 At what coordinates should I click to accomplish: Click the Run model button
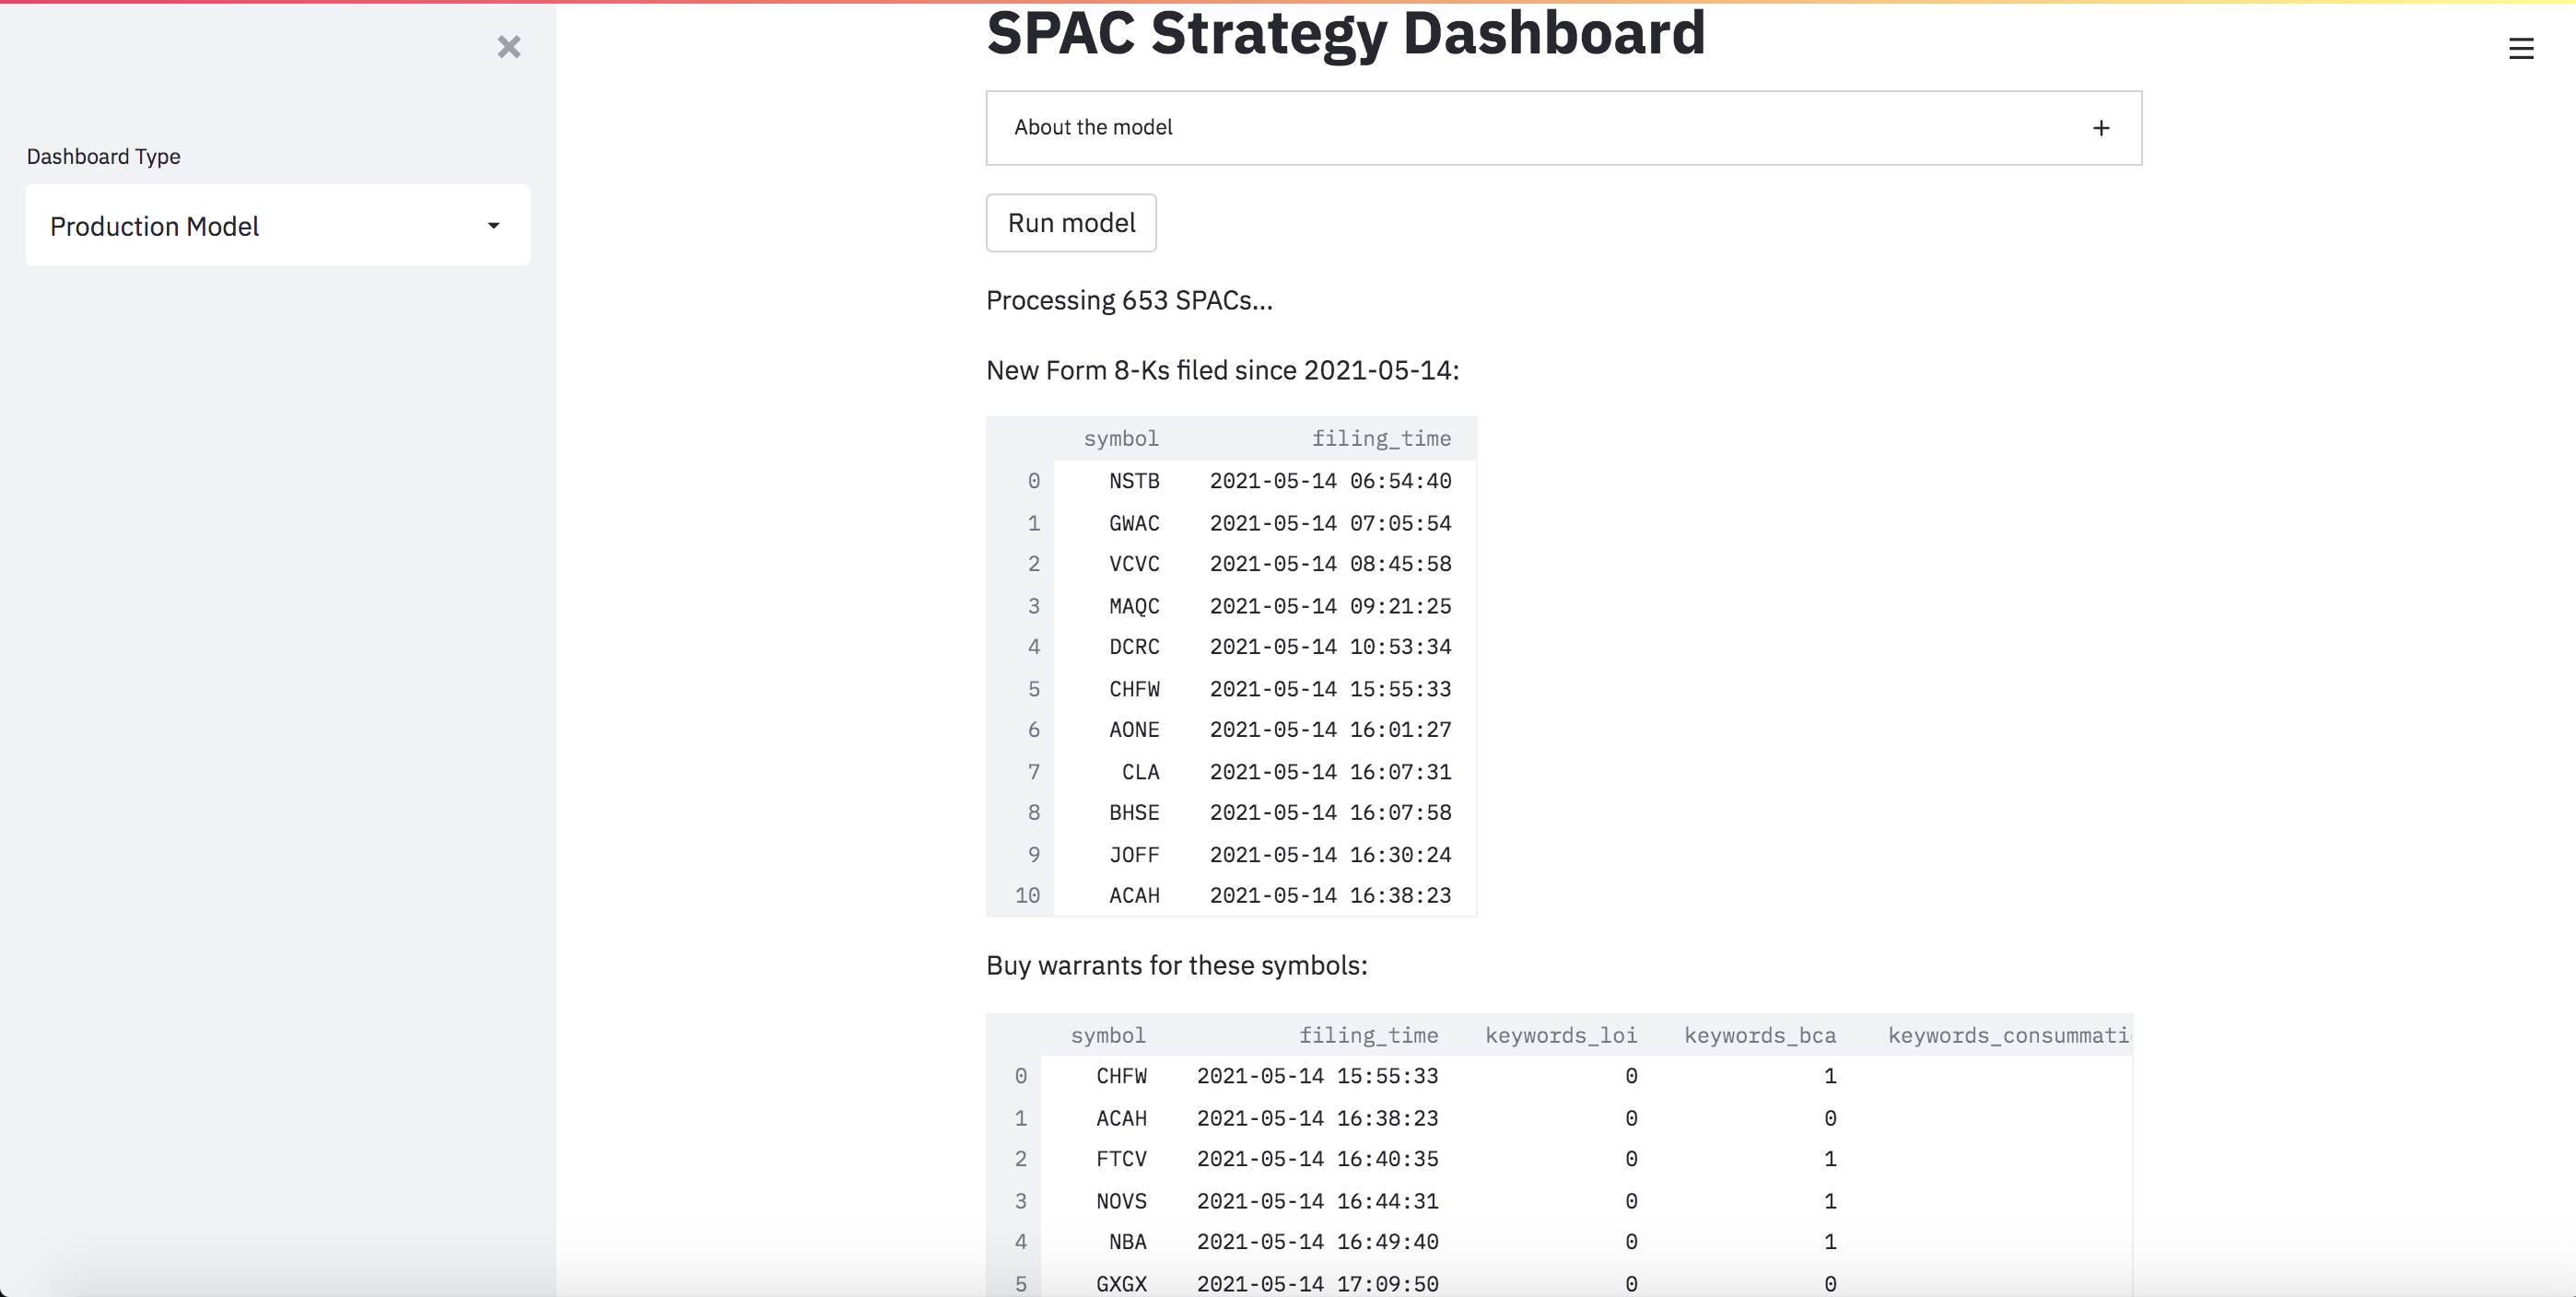(x=1071, y=223)
